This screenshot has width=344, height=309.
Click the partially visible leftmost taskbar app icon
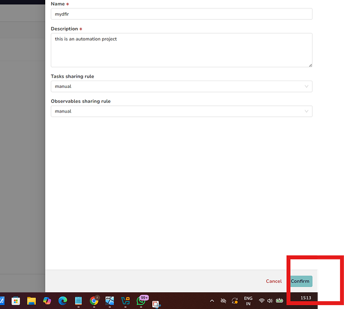[x=2, y=301]
